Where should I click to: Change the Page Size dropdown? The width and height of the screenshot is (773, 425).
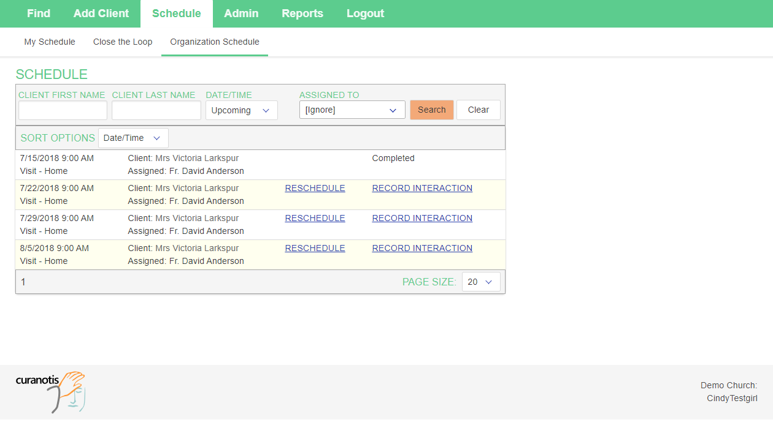[480, 282]
